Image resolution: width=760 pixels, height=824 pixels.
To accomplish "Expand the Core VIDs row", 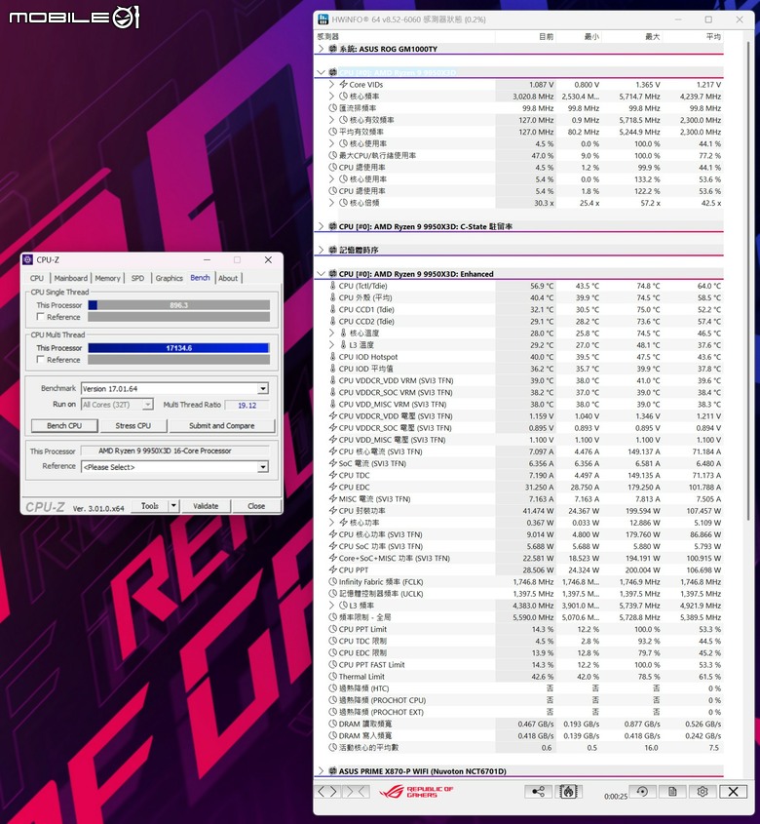I will 331,84.
